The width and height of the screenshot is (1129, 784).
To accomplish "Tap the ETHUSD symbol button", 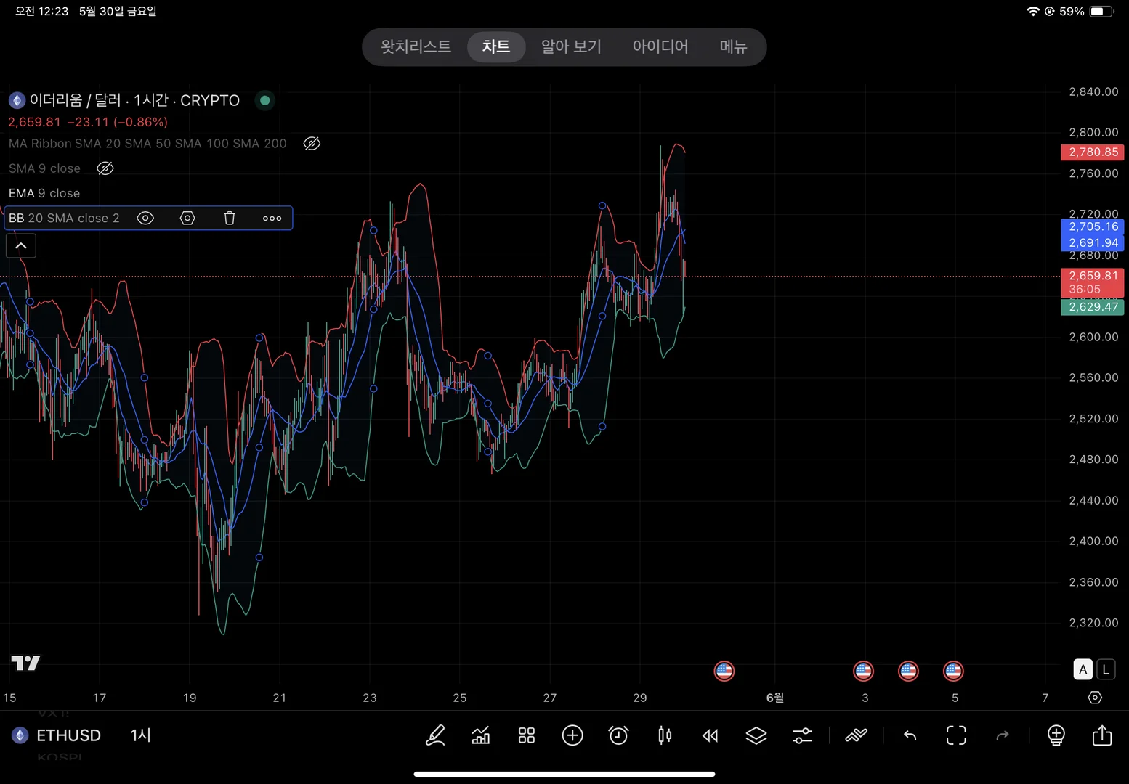I will click(68, 735).
